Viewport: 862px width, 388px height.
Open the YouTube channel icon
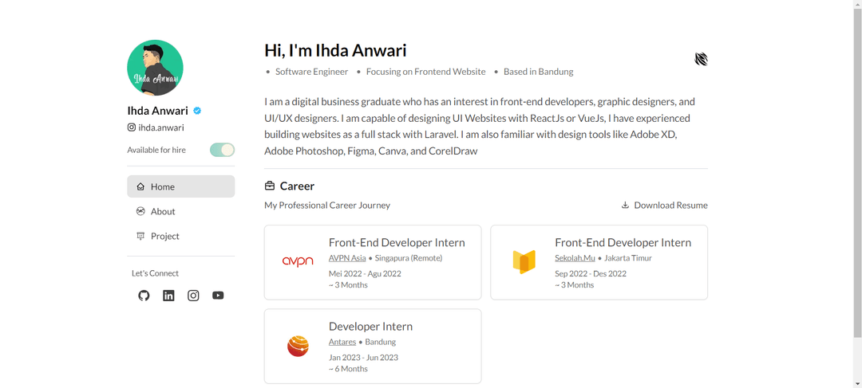click(x=218, y=296)
